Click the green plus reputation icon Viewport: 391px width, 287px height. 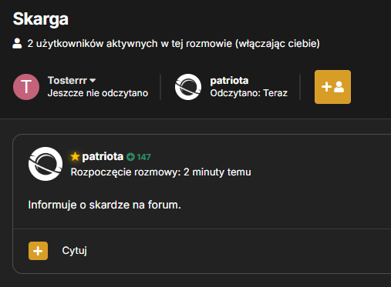pos(130,157)
